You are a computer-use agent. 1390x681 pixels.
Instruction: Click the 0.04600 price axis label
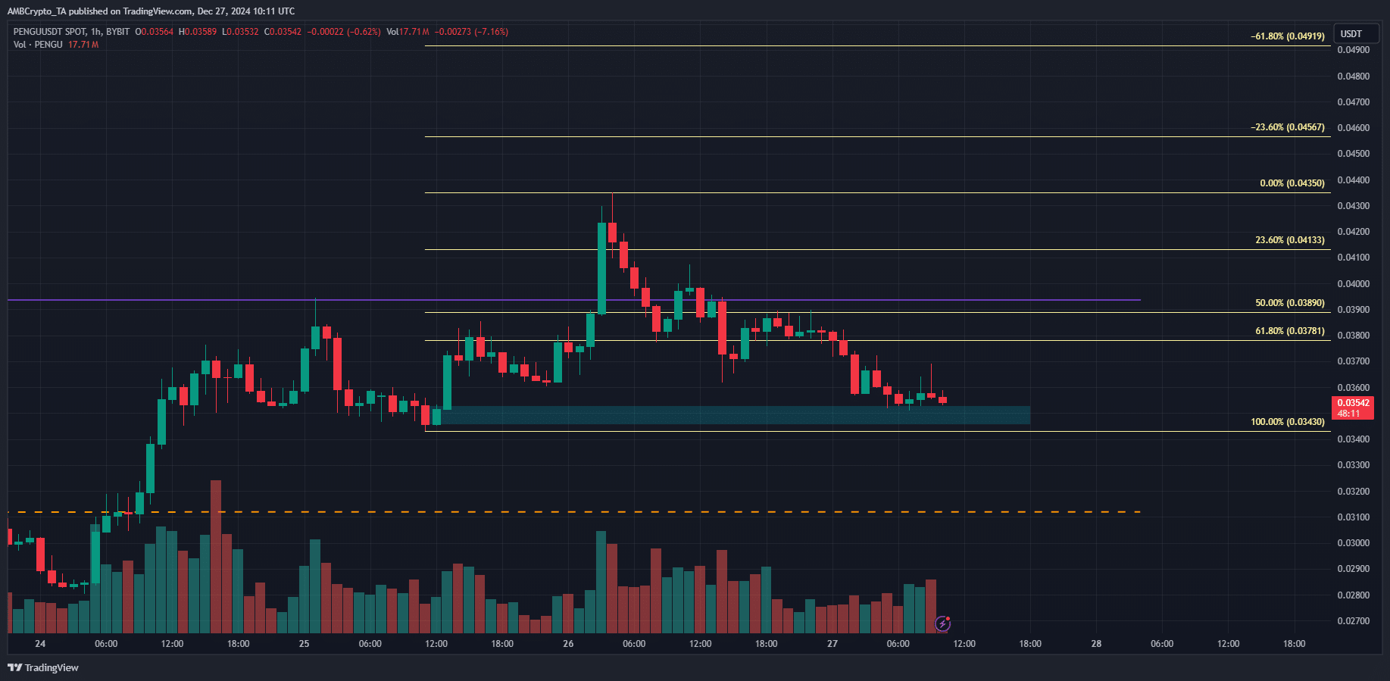(x=1353, y=128)
